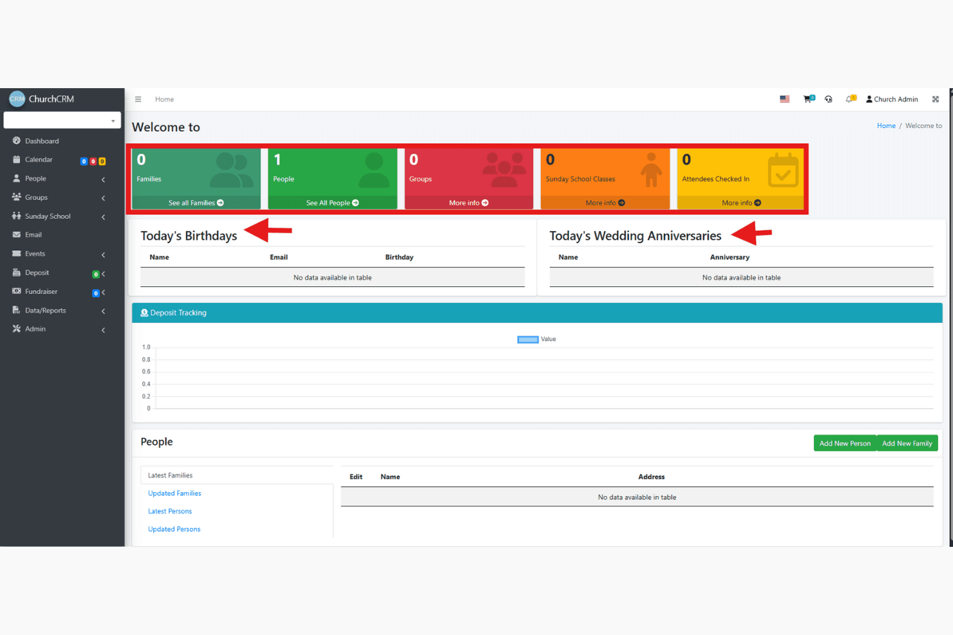
Task: Expand the Deposit sidebar menu
Action: (x=62, y=273)
